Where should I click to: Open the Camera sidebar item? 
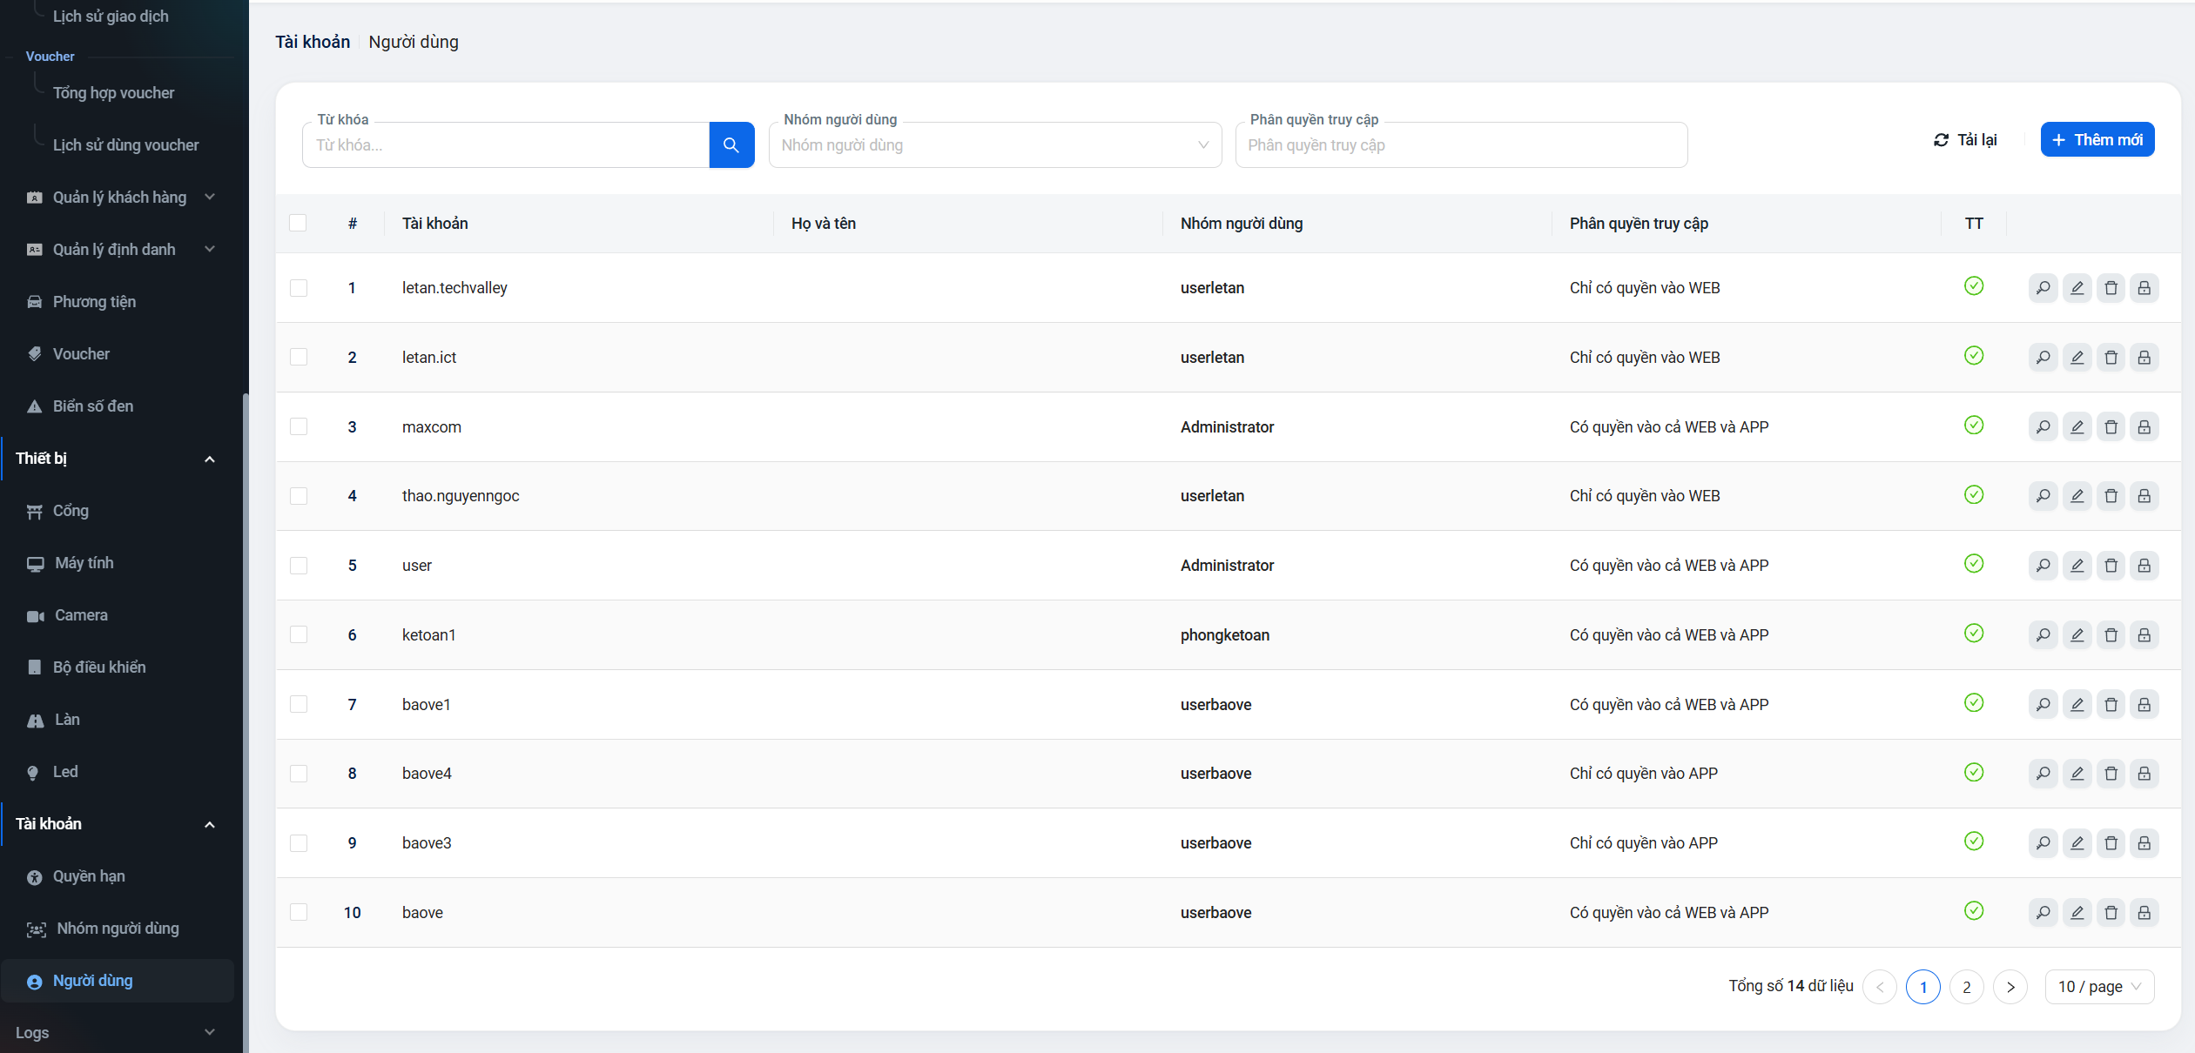pos(81,615)
